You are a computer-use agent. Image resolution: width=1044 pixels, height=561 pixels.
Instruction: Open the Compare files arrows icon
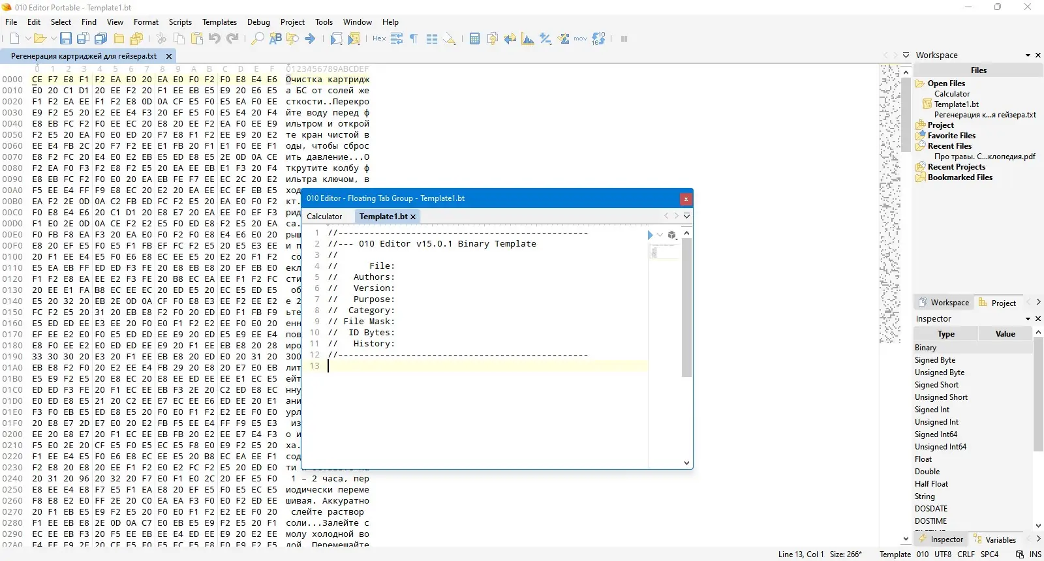coord(510,39)
